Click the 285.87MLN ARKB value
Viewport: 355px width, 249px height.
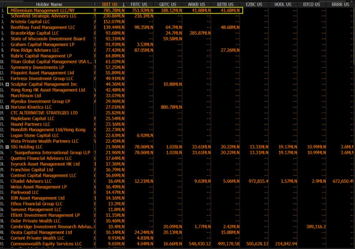coord(200,33)
